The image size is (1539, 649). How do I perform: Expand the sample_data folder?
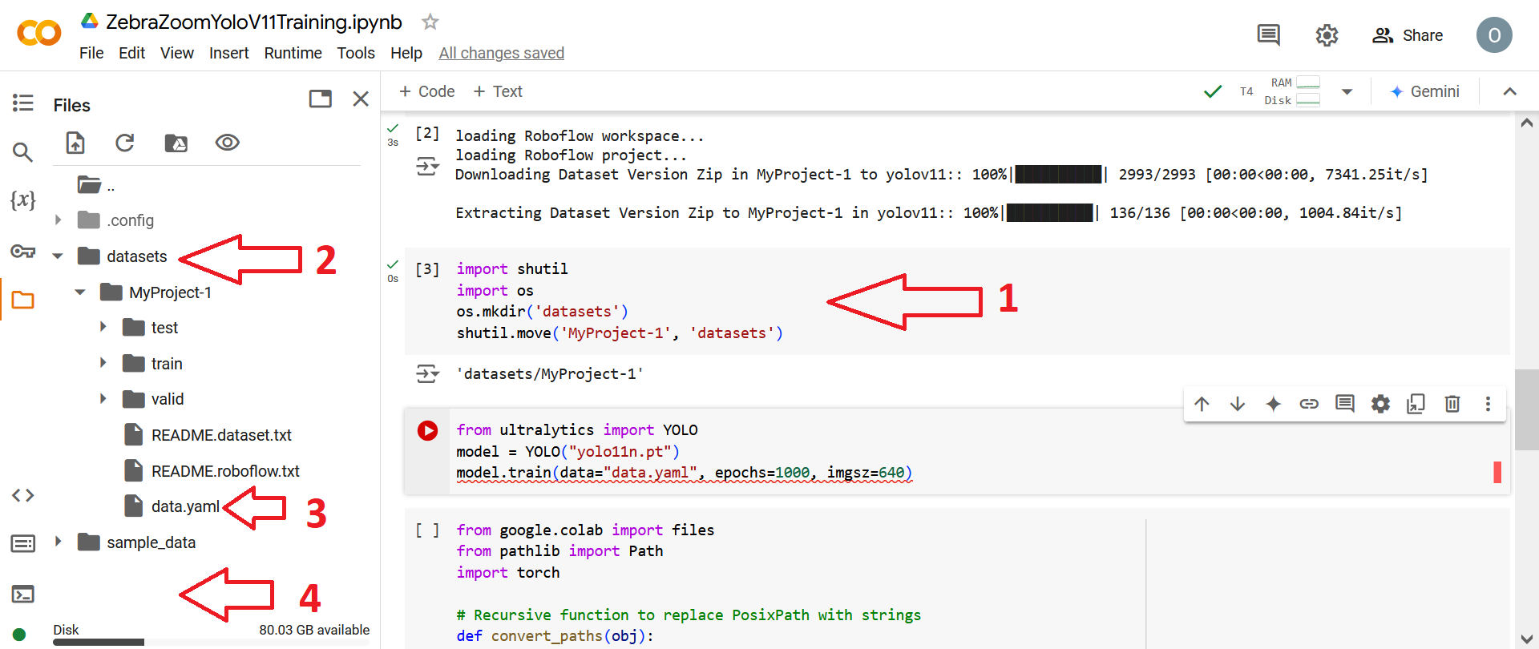click(x=58, y=542)
